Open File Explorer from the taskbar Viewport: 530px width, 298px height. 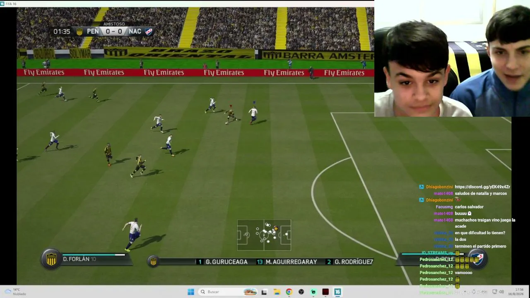coord(277,292)
